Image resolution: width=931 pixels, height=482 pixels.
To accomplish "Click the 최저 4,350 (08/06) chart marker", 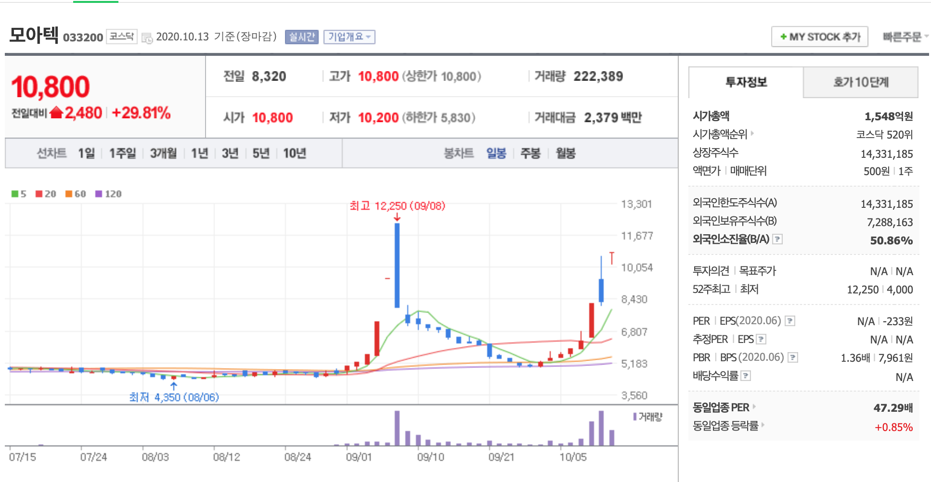I will (x=174, y=397).
